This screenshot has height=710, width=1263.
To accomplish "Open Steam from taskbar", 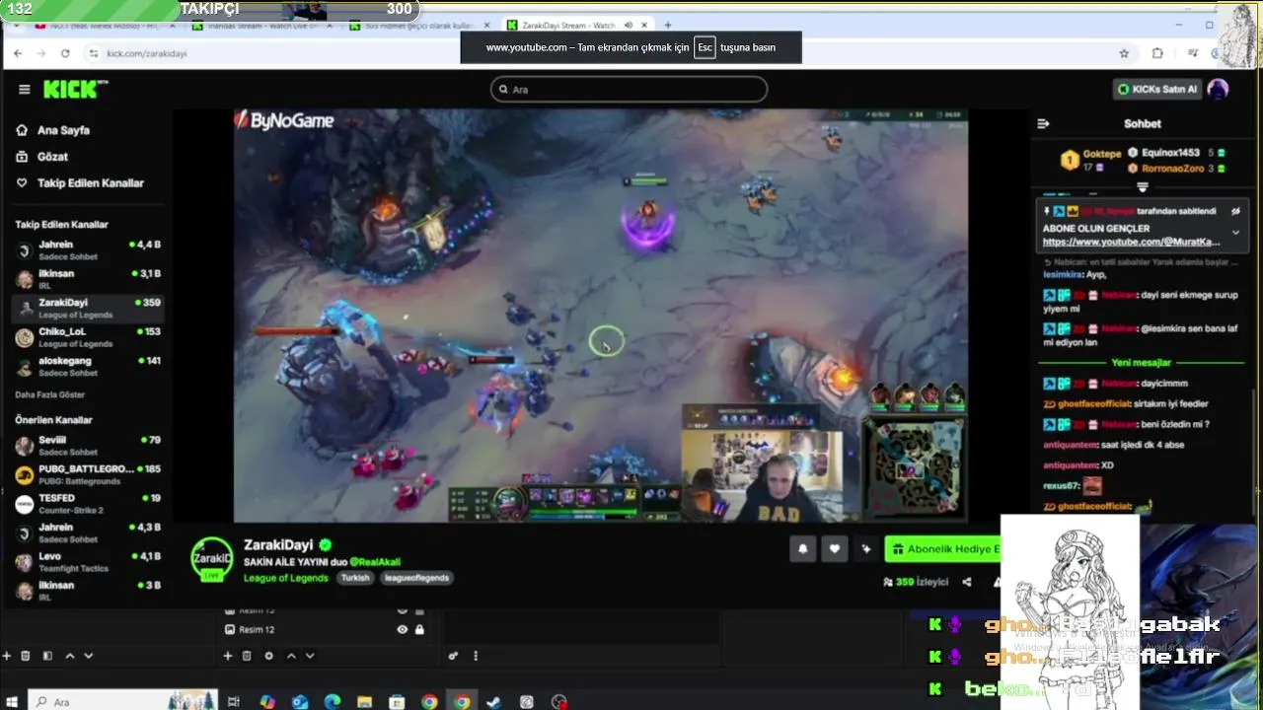I will pyautogui.click(x=494, y=702).
